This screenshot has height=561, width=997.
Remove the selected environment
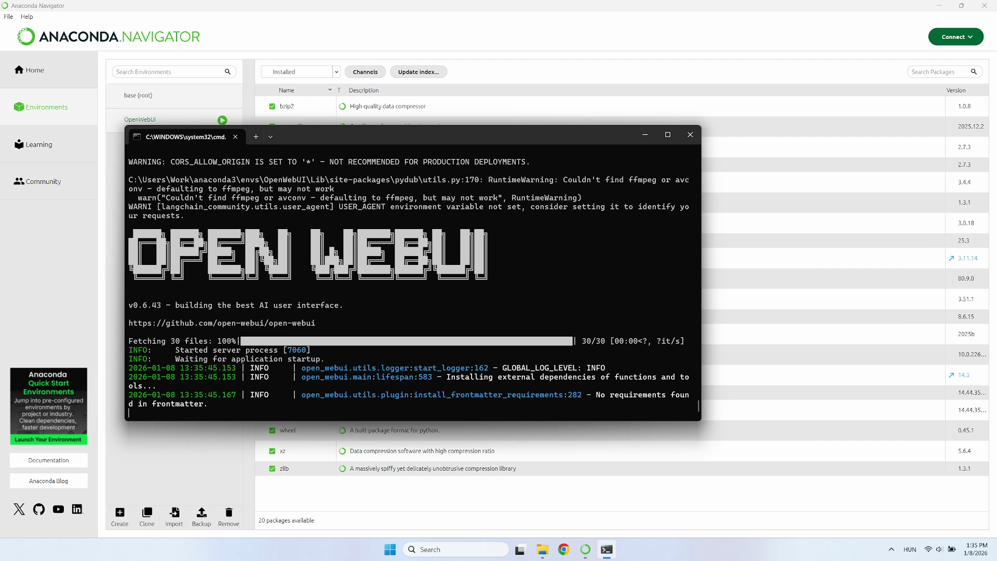pyautogui.click(x=228, y=516)
